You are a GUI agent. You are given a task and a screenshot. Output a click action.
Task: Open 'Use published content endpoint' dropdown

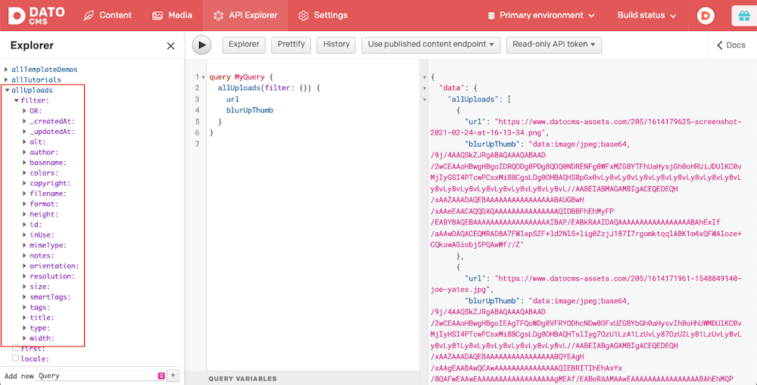click(x=431, y=45)
